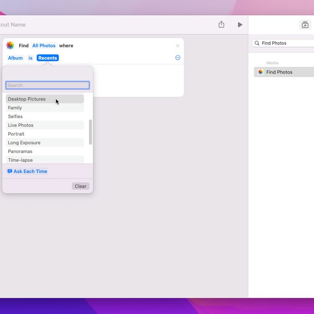Click the 'Media' category heading text

[272, 63]
